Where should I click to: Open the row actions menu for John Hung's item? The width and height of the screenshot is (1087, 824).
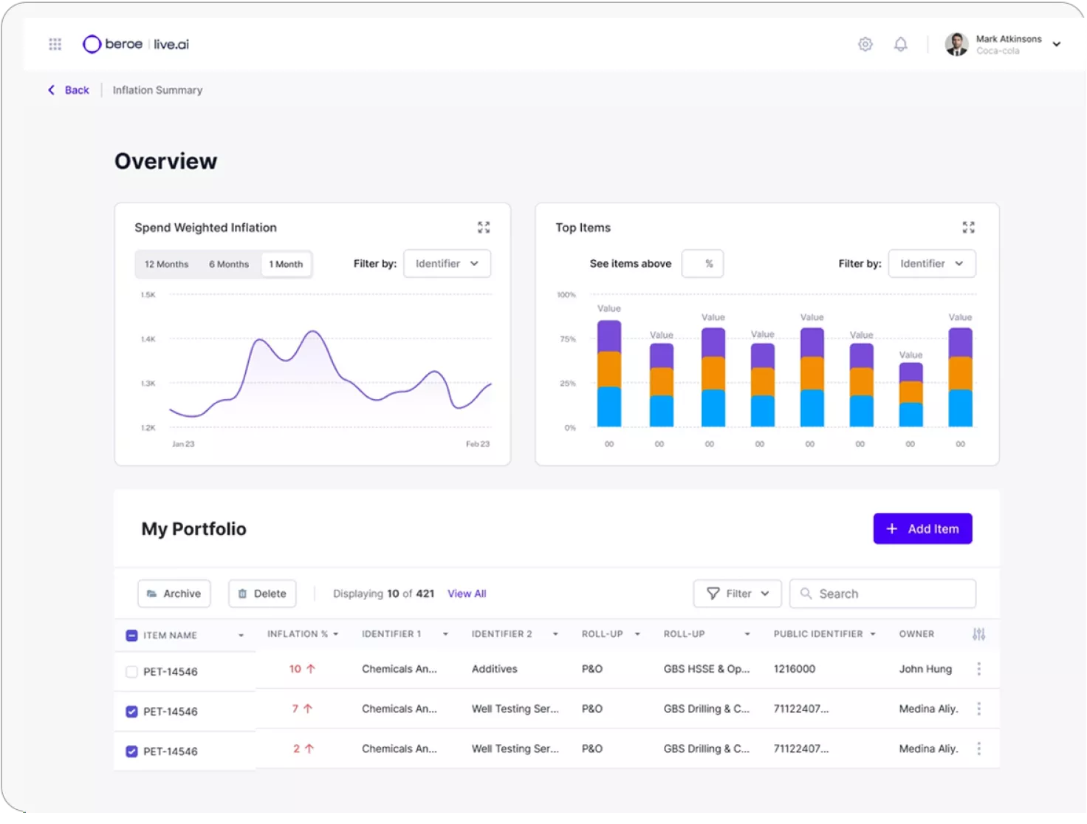(979, 668)
